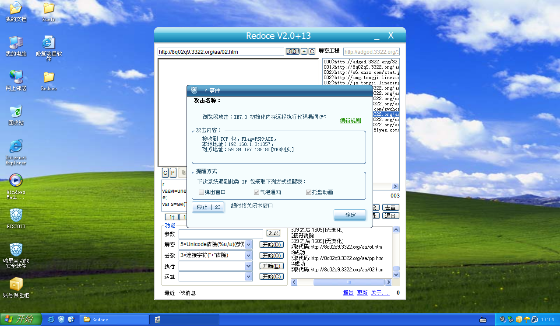Image resolution: width=560 pixels, height=326 pixels.
Task: Open the 我的文档 desktop icon
Action: point(16,12)
